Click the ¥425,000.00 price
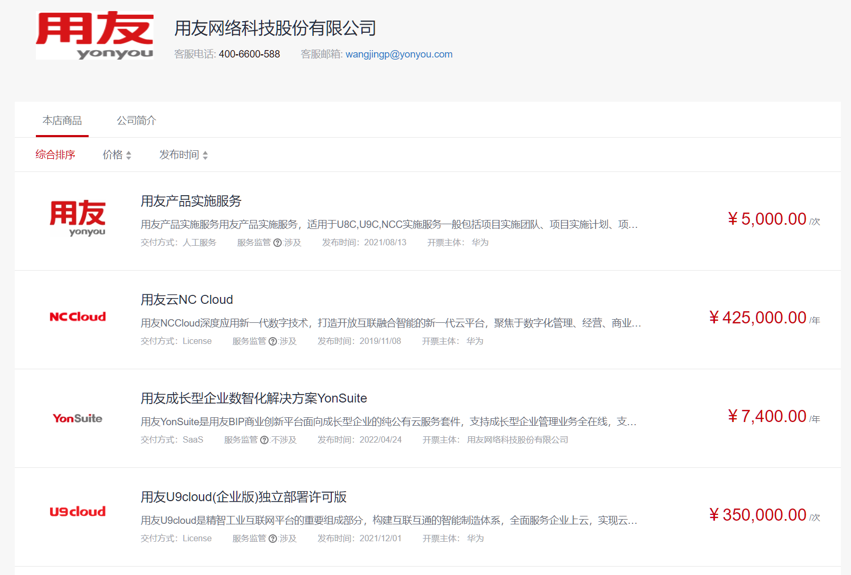This screenshot has width=851, height=575. [758, 318]
